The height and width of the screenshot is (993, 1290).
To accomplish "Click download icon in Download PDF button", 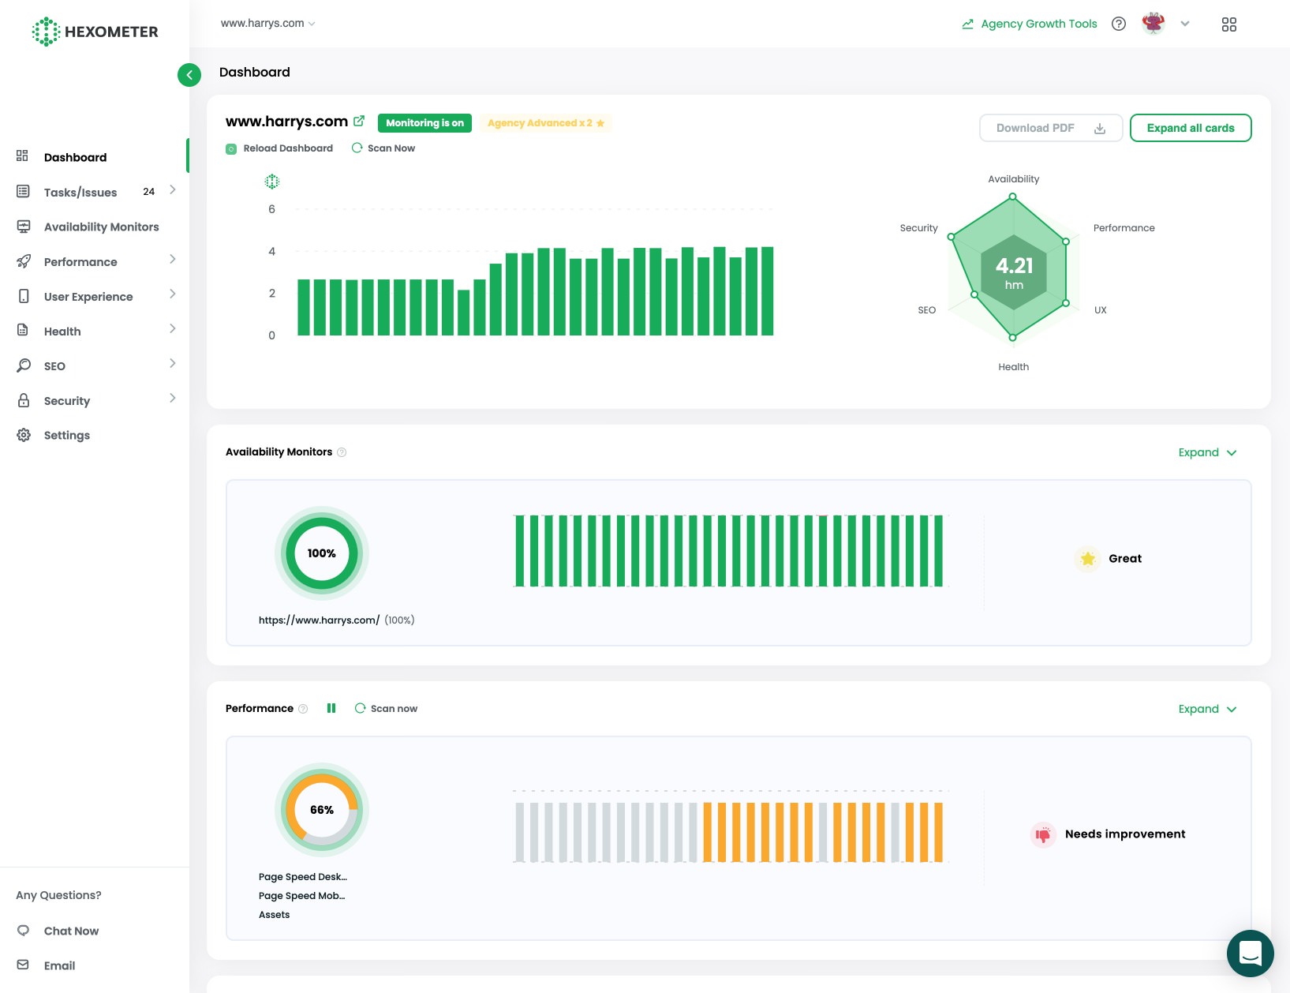I will coord(1100,129).
